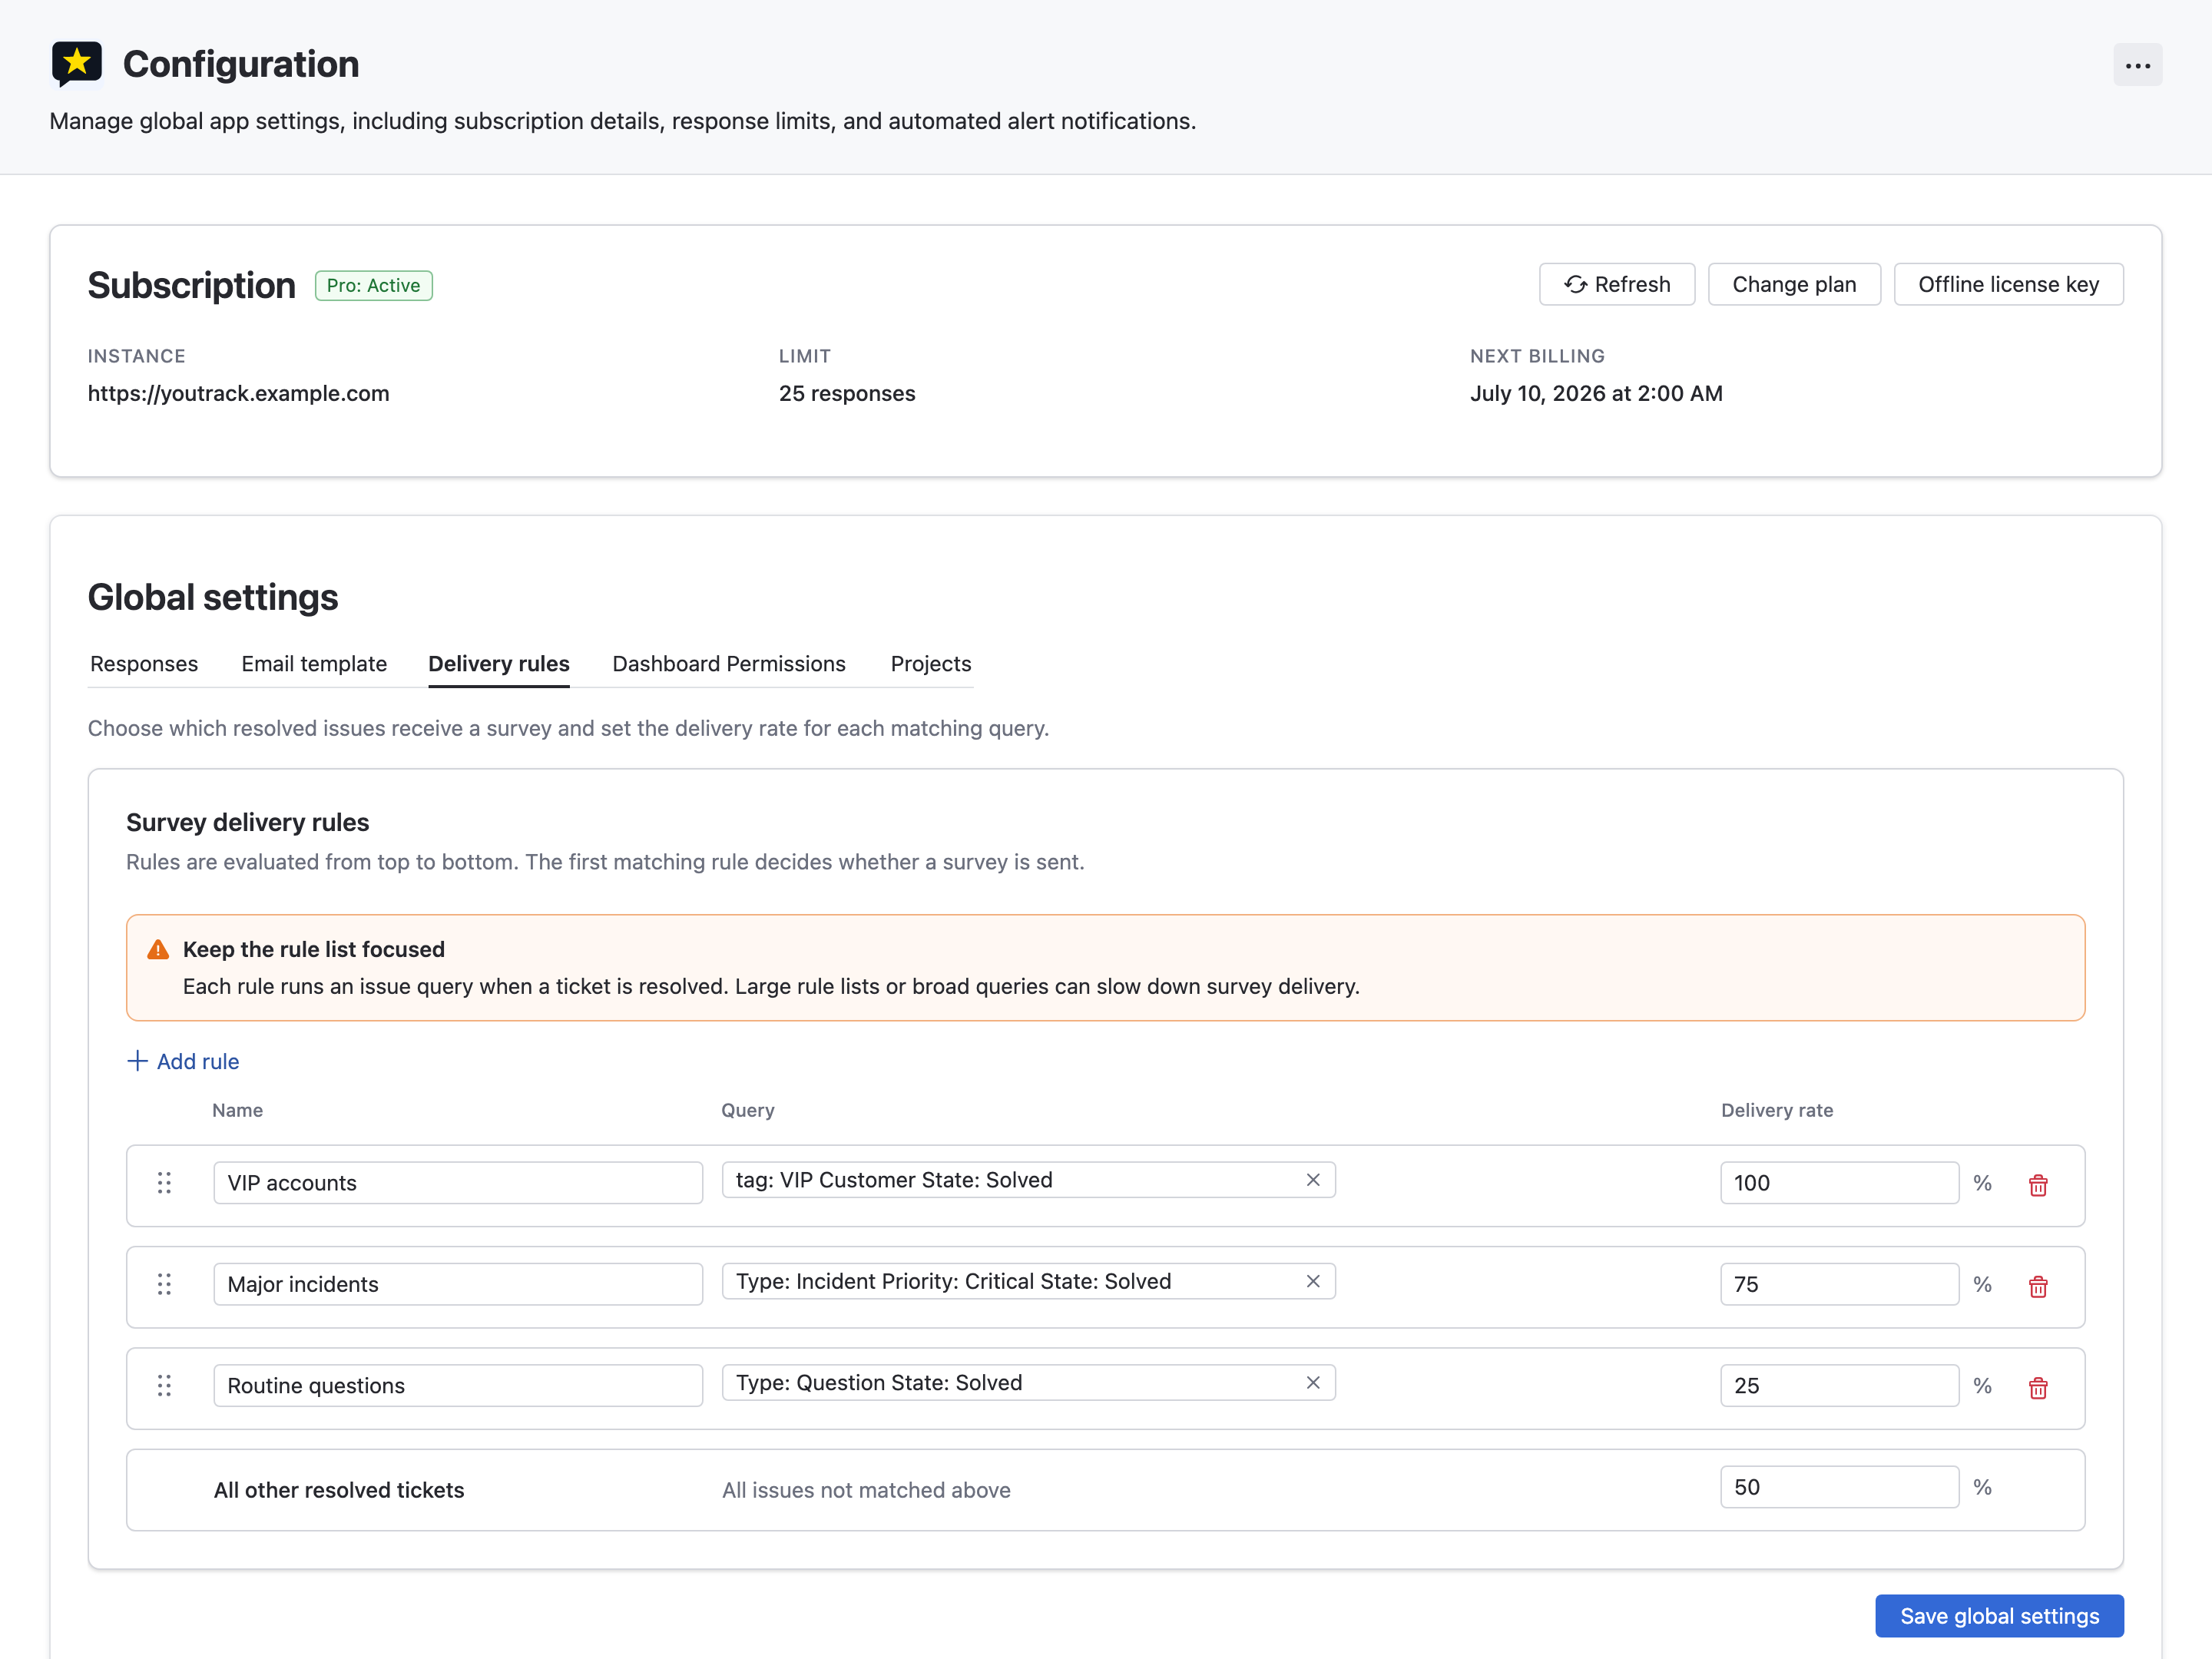Edit the VIP accounts name field

458,1183
